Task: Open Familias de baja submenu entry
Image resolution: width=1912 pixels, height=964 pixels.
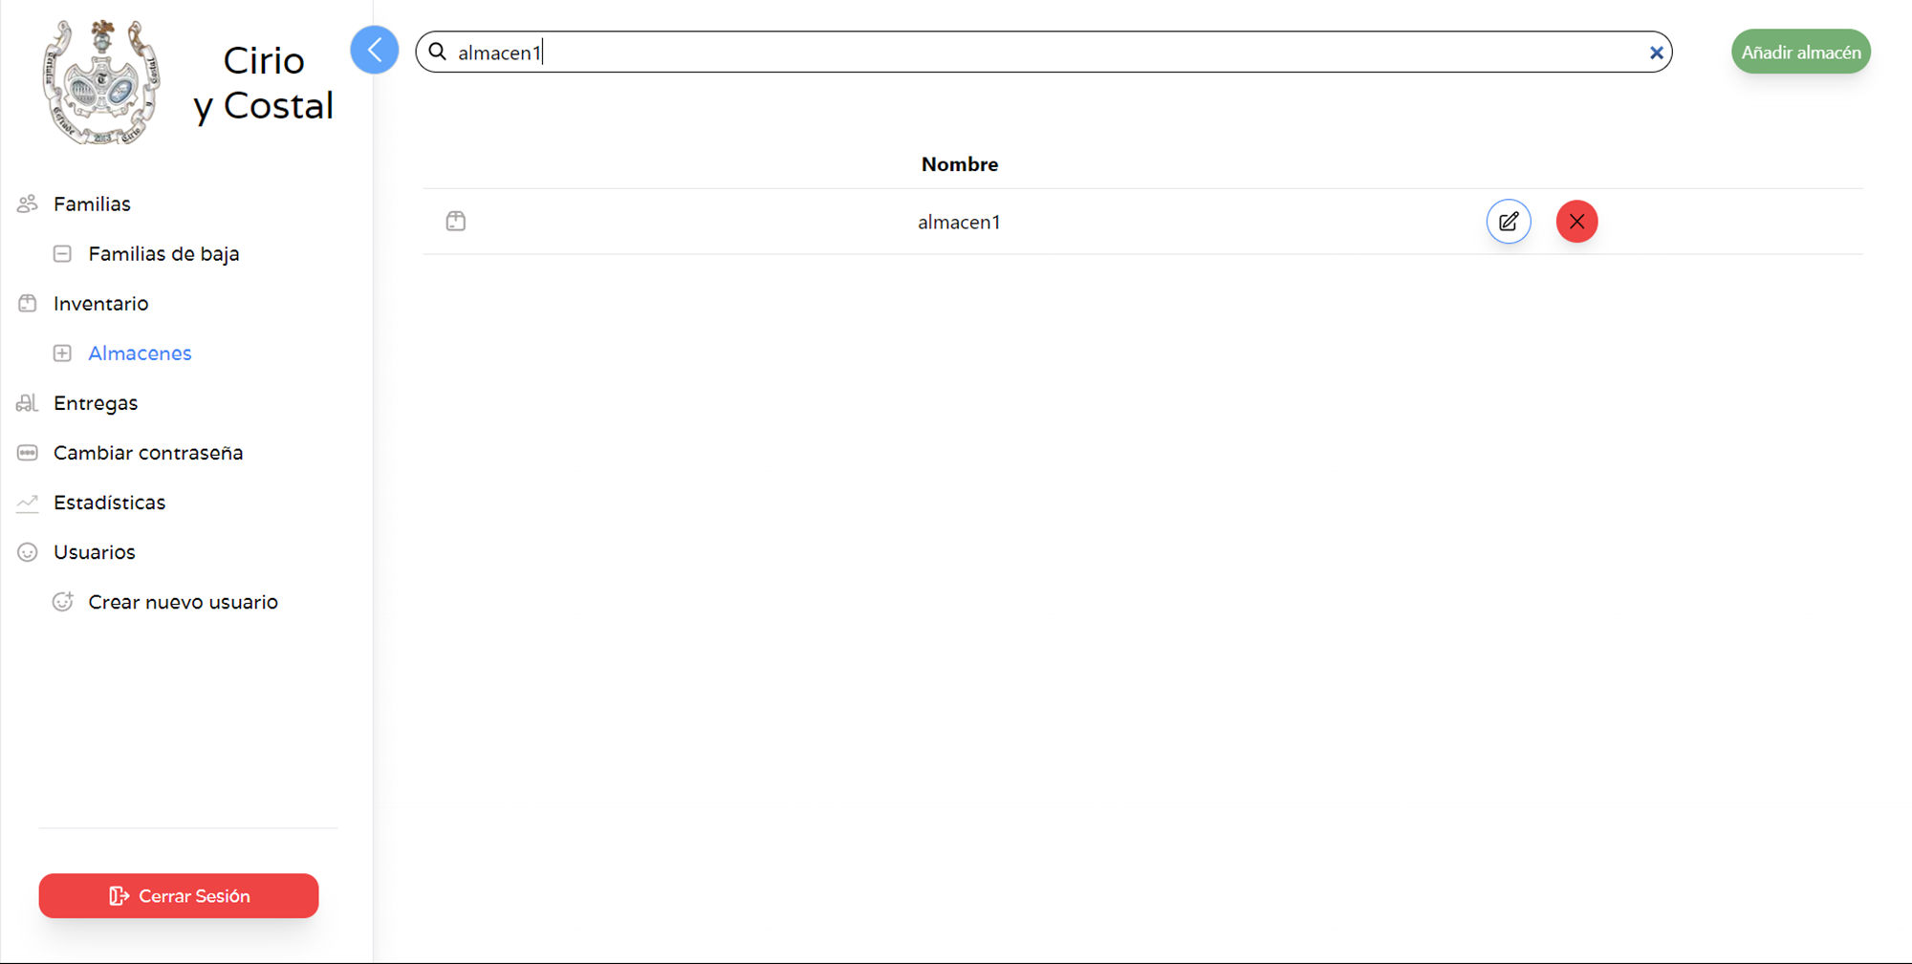Action: click(x=163, y=254)
